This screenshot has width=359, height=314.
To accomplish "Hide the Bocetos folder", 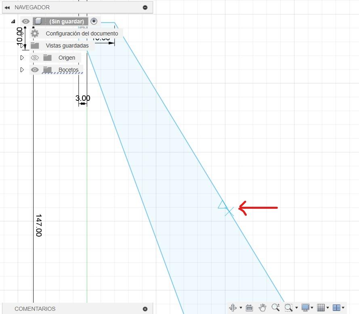I will (x=35, y=70).
